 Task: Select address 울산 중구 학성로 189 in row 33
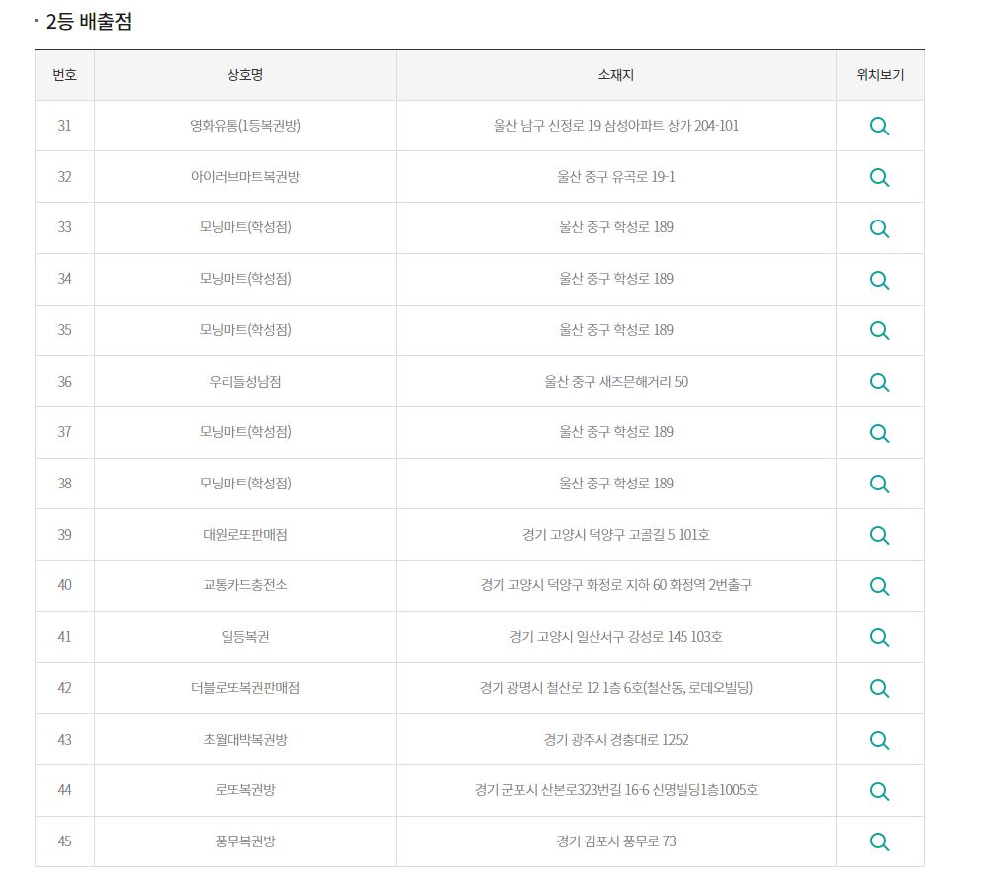click(x=615, y=226)
